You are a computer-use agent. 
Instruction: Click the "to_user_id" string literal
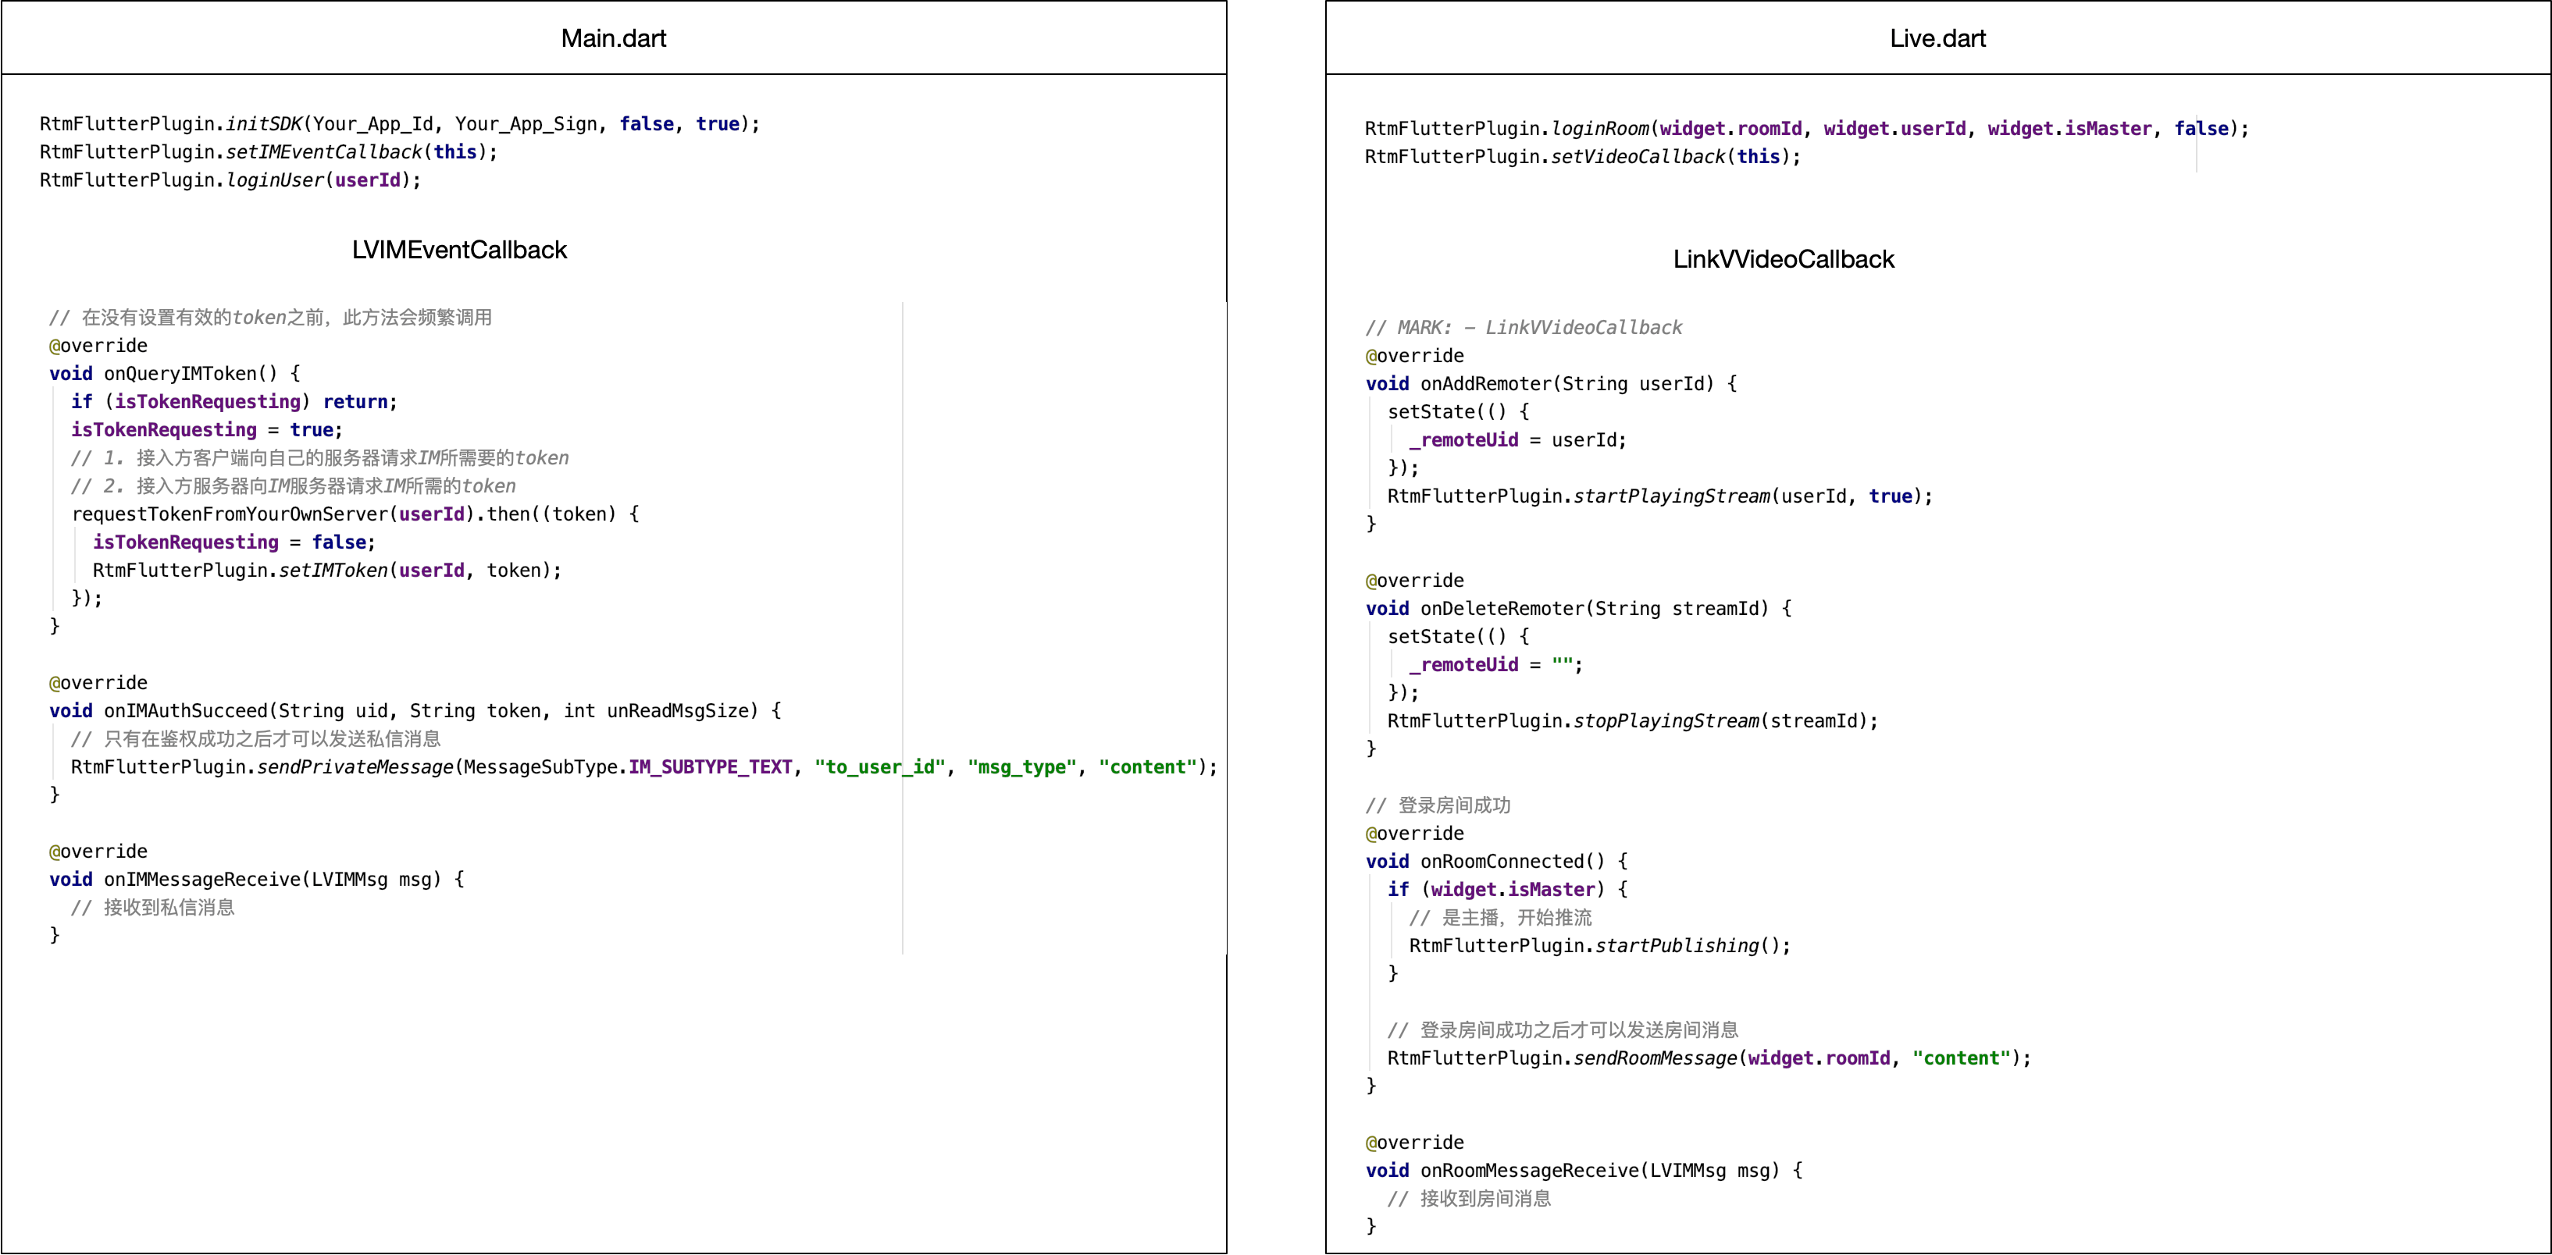(880, 767)
